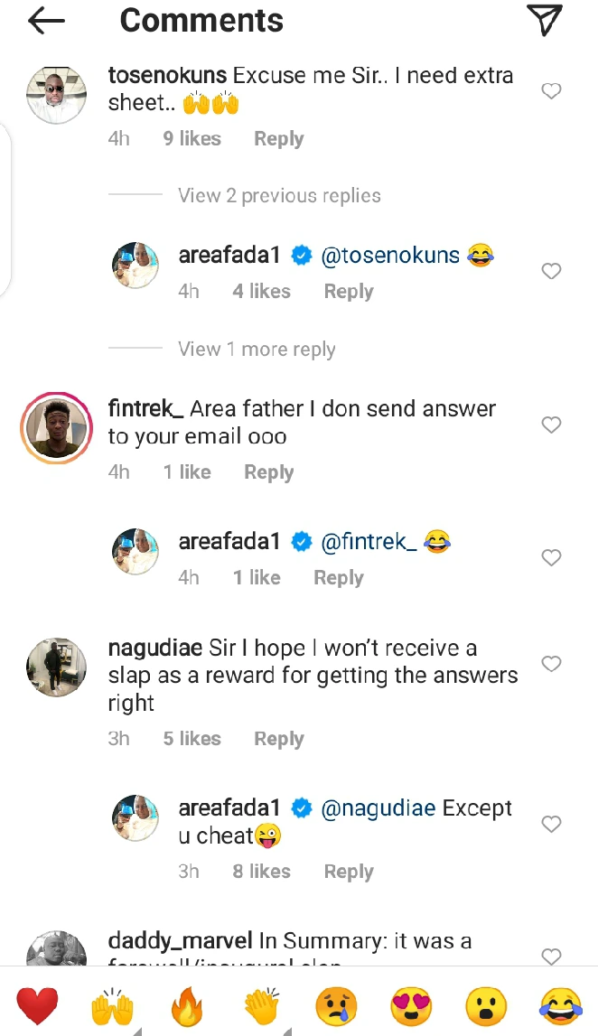Open the @fintrek_ mention link
Viewport: 598px width, 1036px height.
coord(369,542)
